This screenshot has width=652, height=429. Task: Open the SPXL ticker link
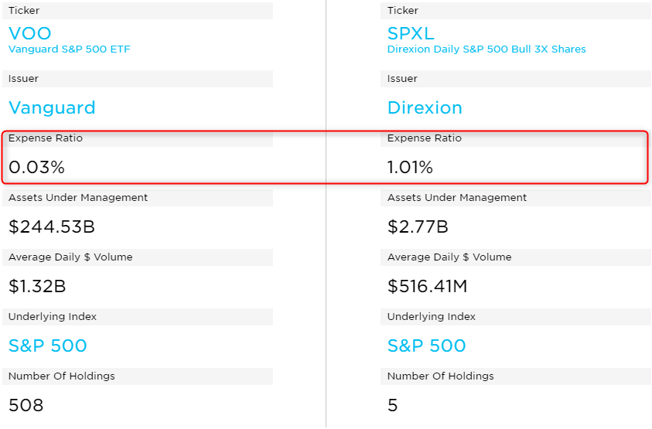click(x=411, y=33)
